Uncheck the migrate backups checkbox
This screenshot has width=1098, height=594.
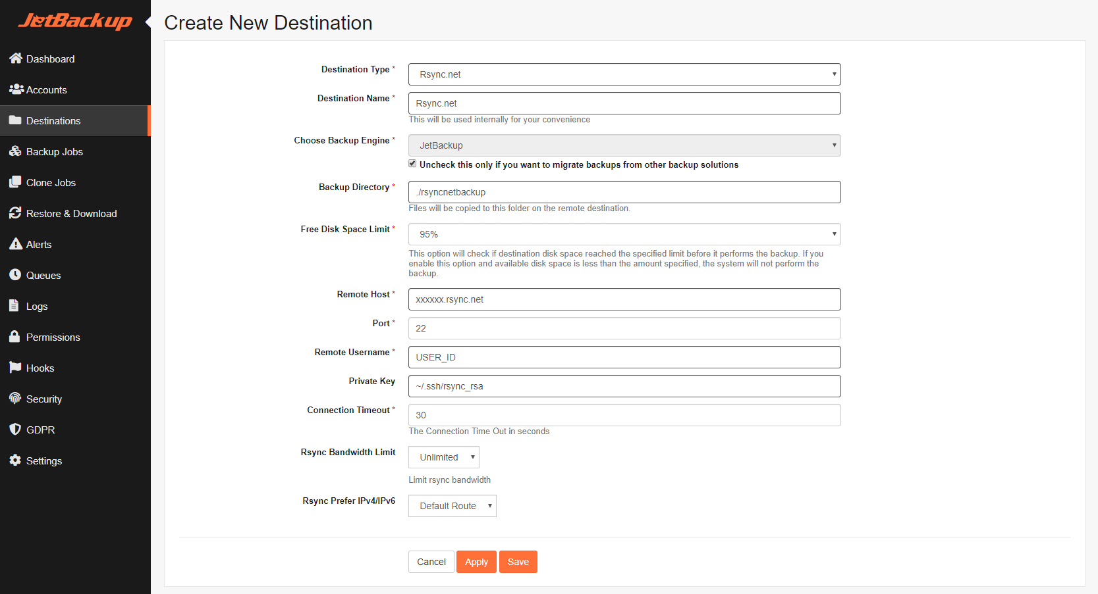coord(412,164)
